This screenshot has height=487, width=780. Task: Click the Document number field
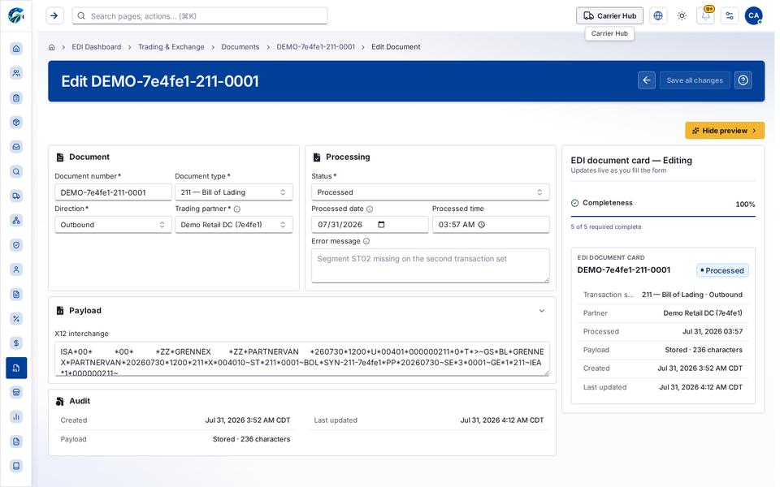(x=113, y=192)
